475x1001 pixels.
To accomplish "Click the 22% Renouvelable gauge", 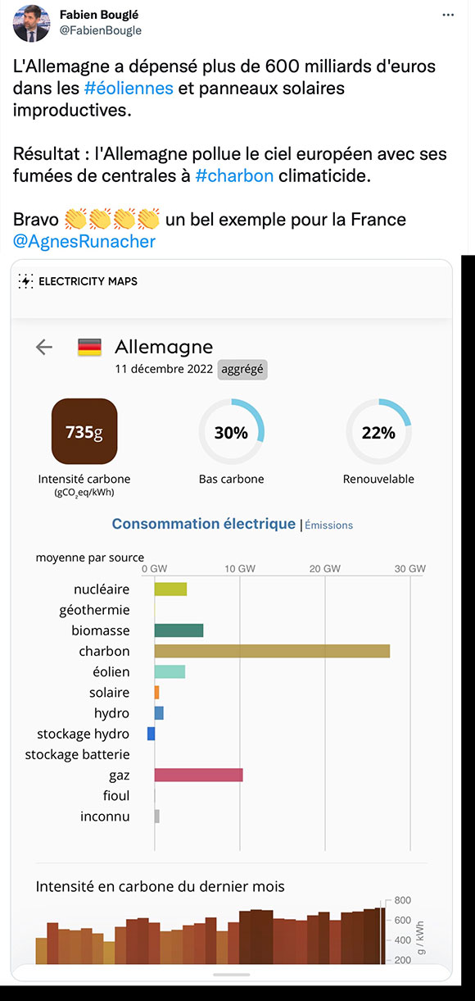I will point(378,432).
